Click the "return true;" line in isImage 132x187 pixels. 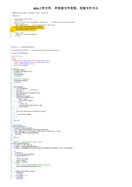tap(16, 137)
